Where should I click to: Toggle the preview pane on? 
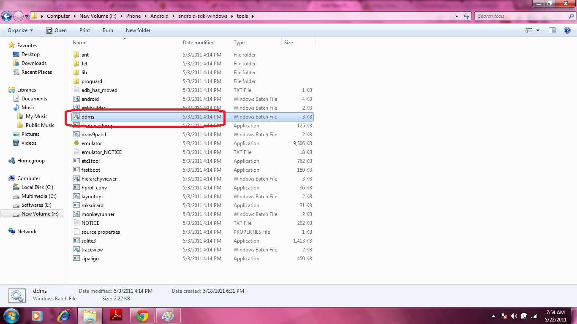552,30
